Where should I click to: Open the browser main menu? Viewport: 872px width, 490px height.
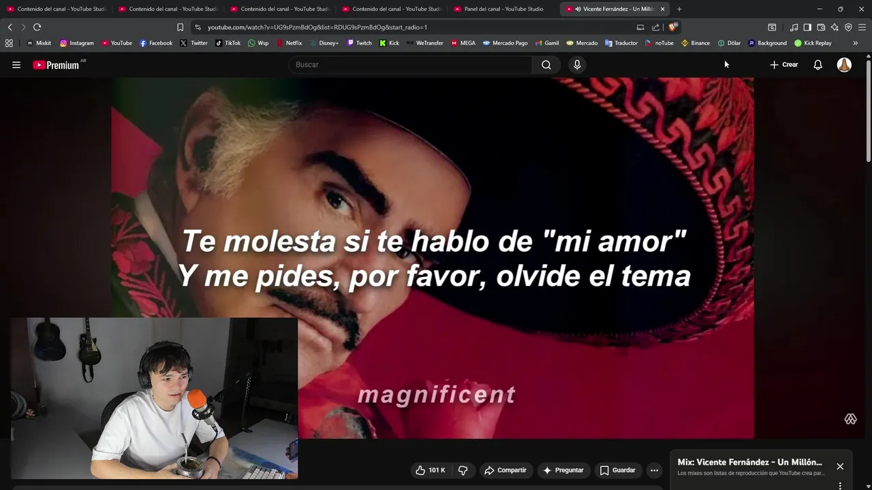[862, 27]
